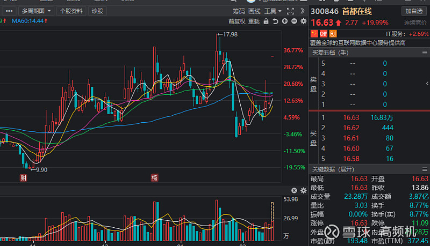
Task: Click the stock name 首都在线
Action: pyautogui.click(x=357, y=11)
